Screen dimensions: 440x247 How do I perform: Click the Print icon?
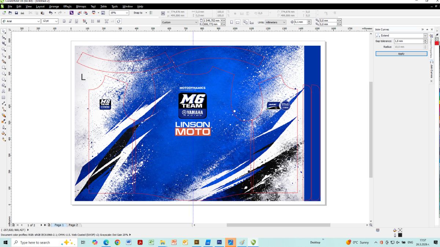point(22,13)
